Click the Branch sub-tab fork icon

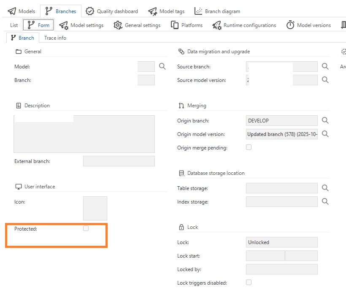(13, 38)
